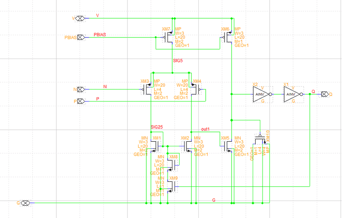Click the red N net label
The width and height of the screenshot is (342, 218).
click(105, 87)
